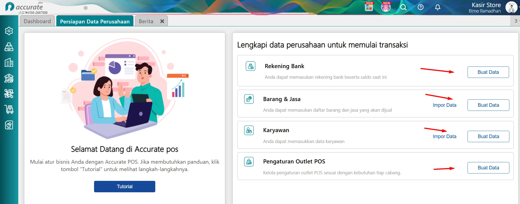Click the Kasir Store name in header
Viewport: 520px width, 204px height.
486,5
